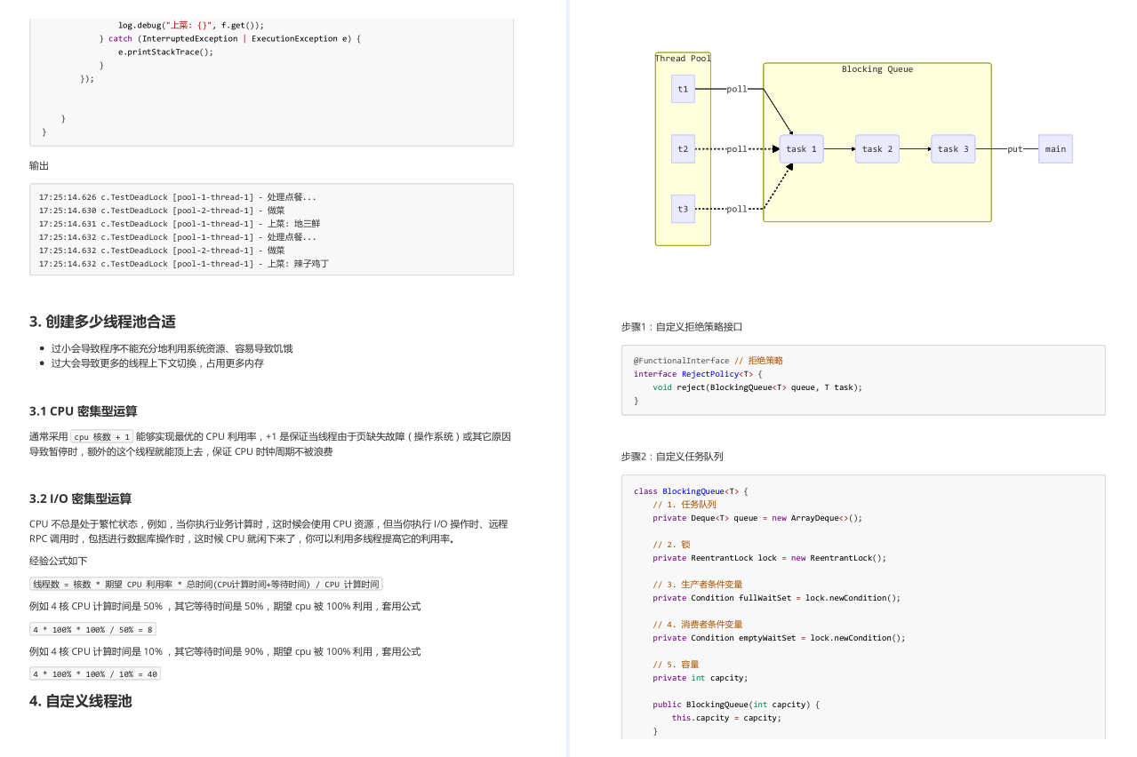Click 'e.printStackTrace();' code line
Viewport: 1137px width, 757px height.
165,52
